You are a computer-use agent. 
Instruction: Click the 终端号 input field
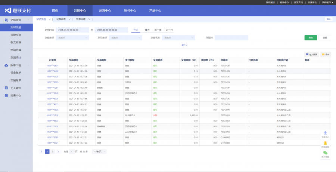pos(231,38)
